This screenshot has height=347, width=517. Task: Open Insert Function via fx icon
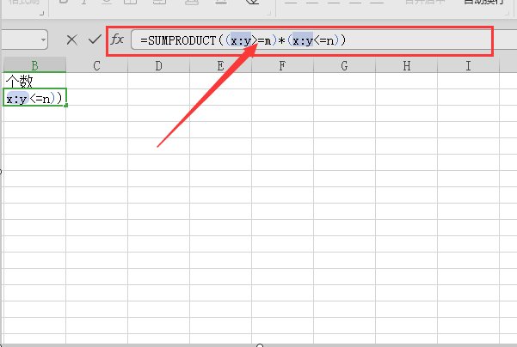click(x=117, y=40)
